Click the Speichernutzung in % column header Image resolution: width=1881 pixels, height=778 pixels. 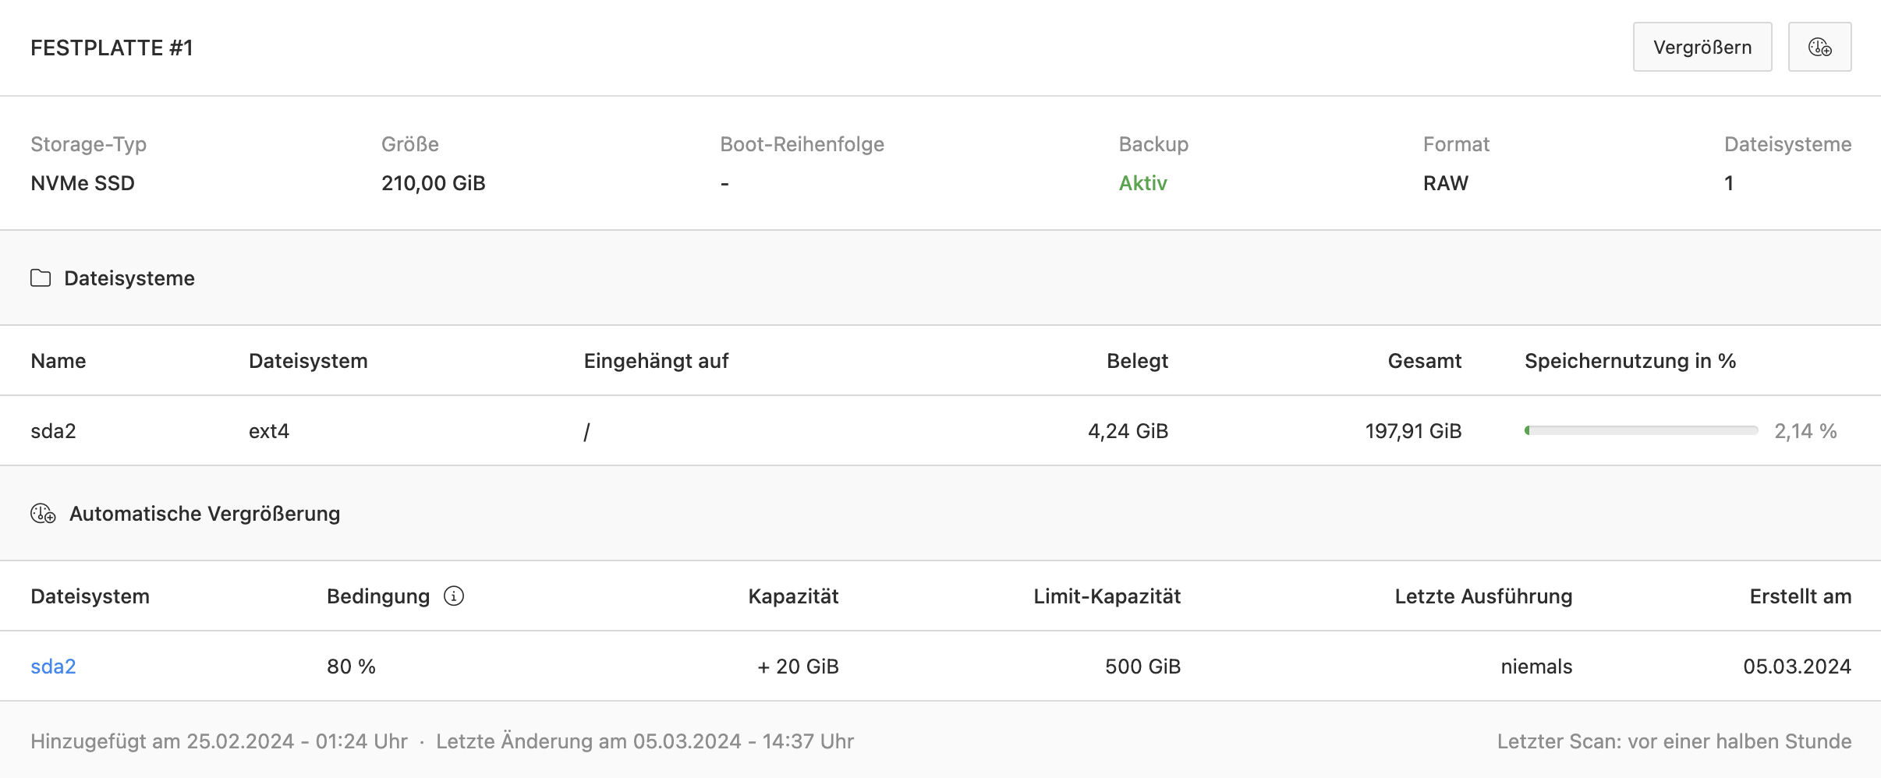pos(1630,361)
